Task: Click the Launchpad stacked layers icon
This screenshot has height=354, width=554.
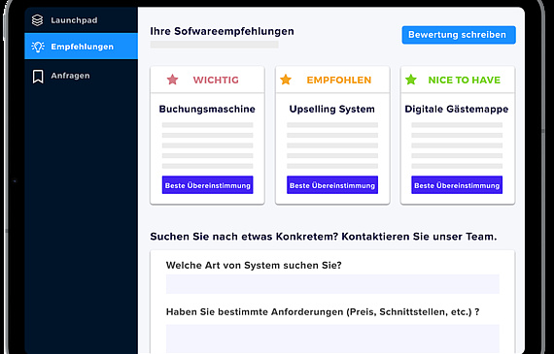Action: (38, 20)
